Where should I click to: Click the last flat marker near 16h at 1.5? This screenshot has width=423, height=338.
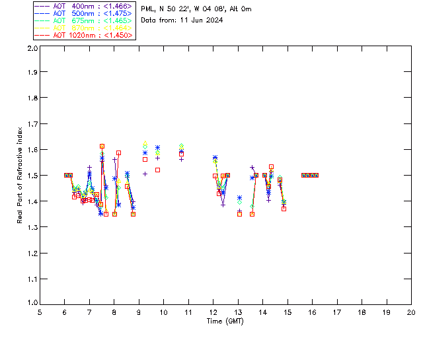click(x=316, y=175)
